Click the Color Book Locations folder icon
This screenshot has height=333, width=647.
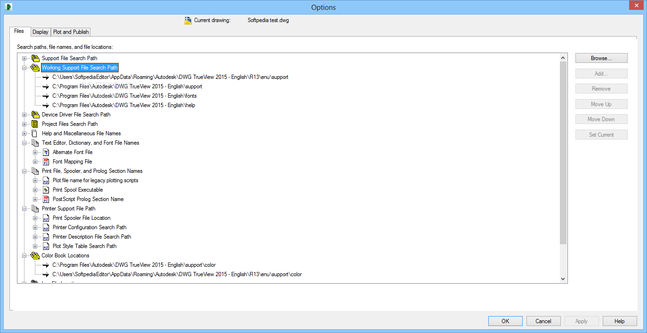(35, 256)
